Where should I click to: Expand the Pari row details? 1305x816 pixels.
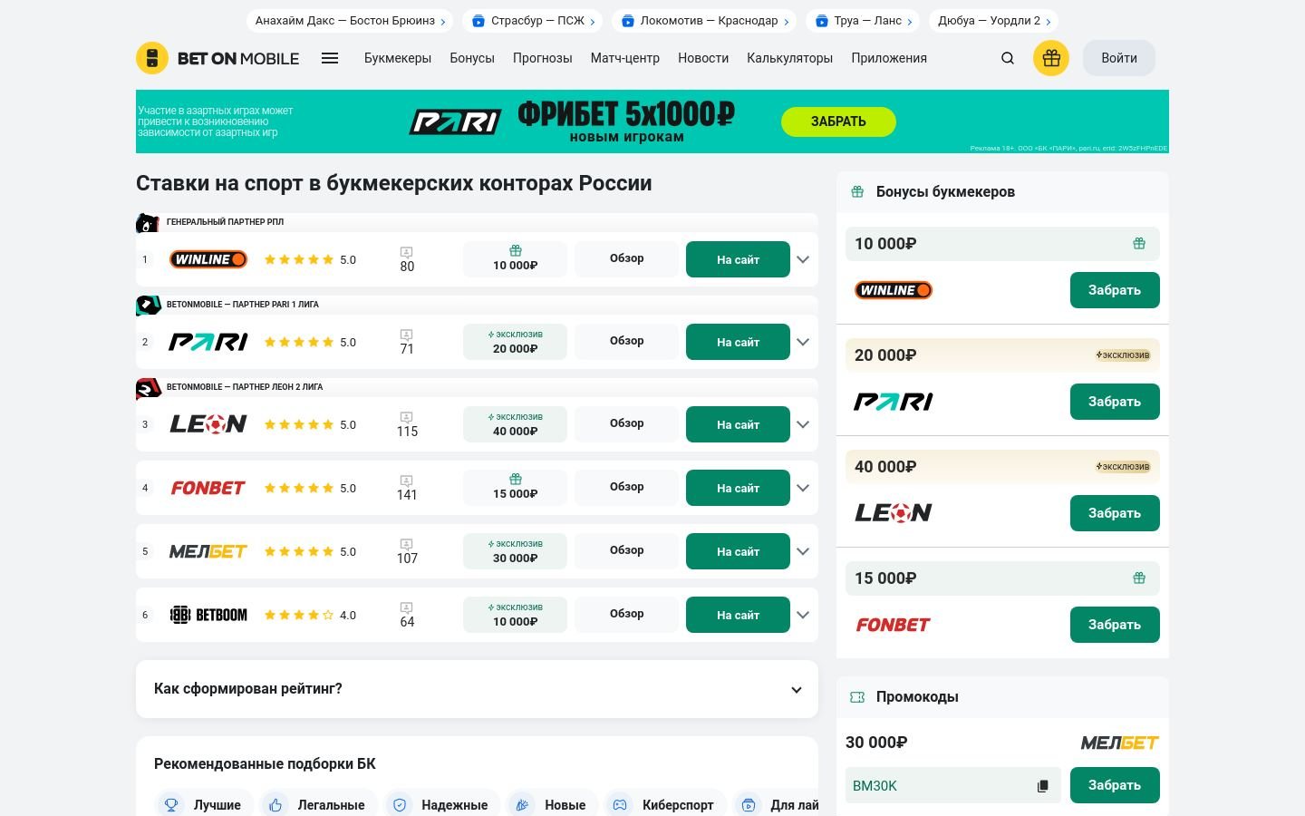click(x=803, y=342)
